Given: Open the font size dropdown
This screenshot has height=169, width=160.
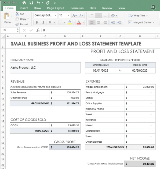Looking at the screenshot, I should pyautogui.click(x=68, y=16).
